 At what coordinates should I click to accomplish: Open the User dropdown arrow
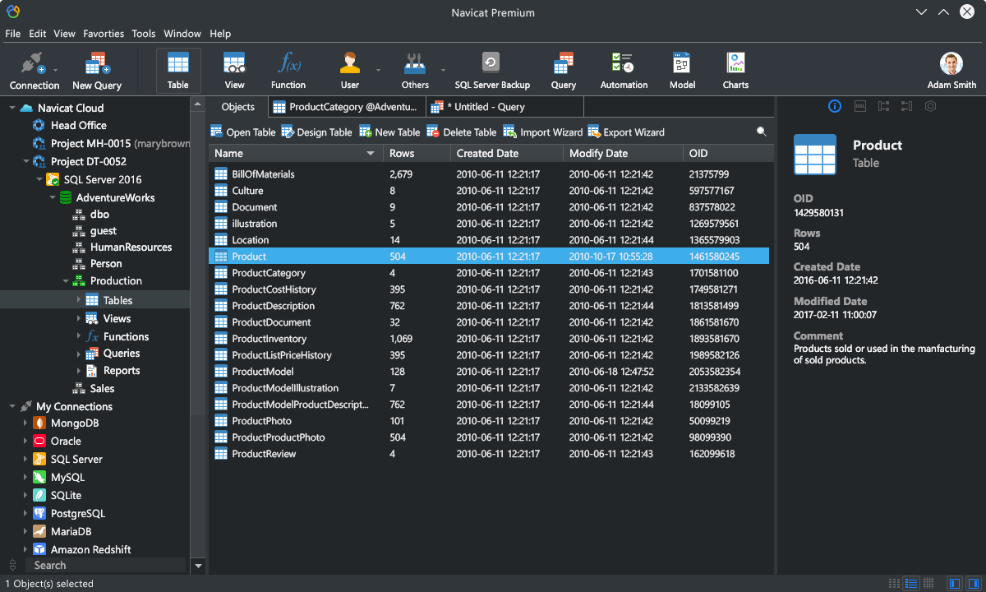pyautogui.click(x=378, y=71)
